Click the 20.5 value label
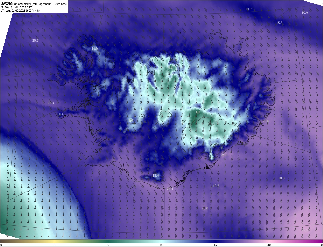The image size is (323, 247). coord(35,41)
